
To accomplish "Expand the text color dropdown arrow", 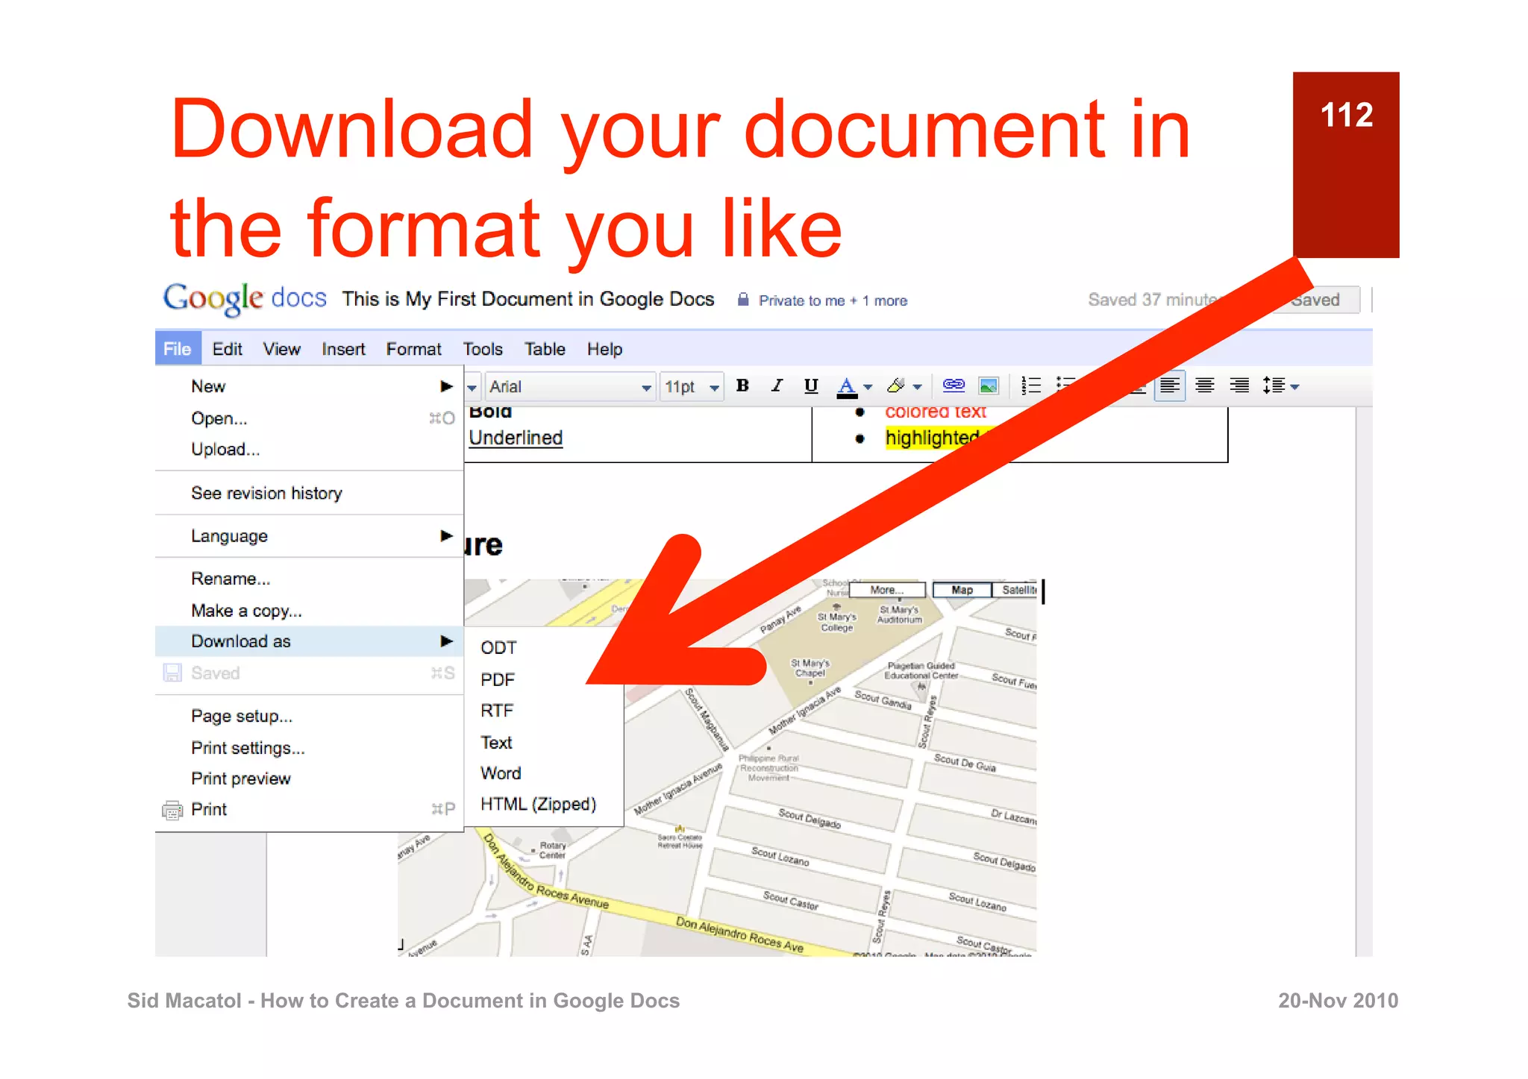I will (x=868, y=388).
